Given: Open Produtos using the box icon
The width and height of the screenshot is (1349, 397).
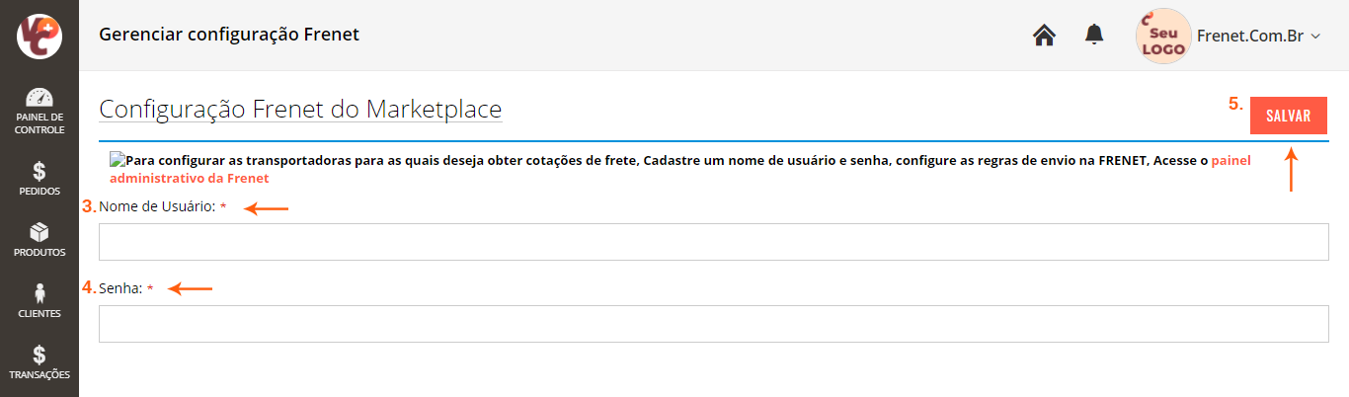Looking at the screenshot, I should point(40,233).
